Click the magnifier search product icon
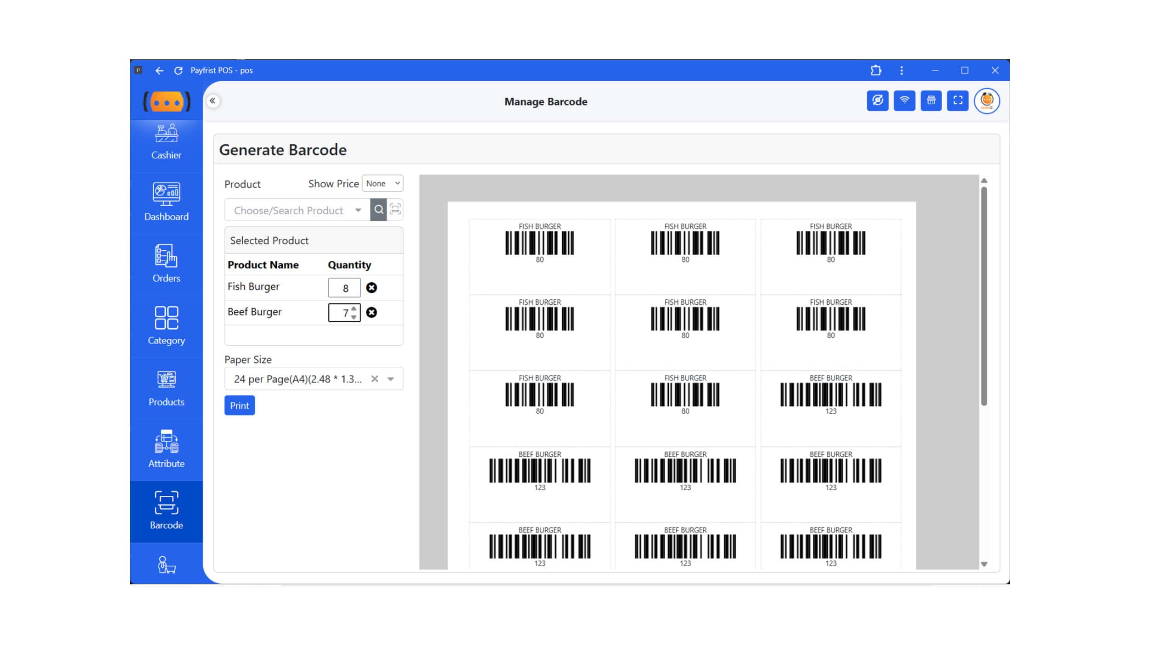 click(379, 210)
